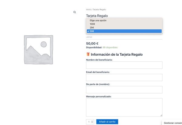182x125 pixels.
Task: Select the checked 50€ option
Action: [92, 31]
